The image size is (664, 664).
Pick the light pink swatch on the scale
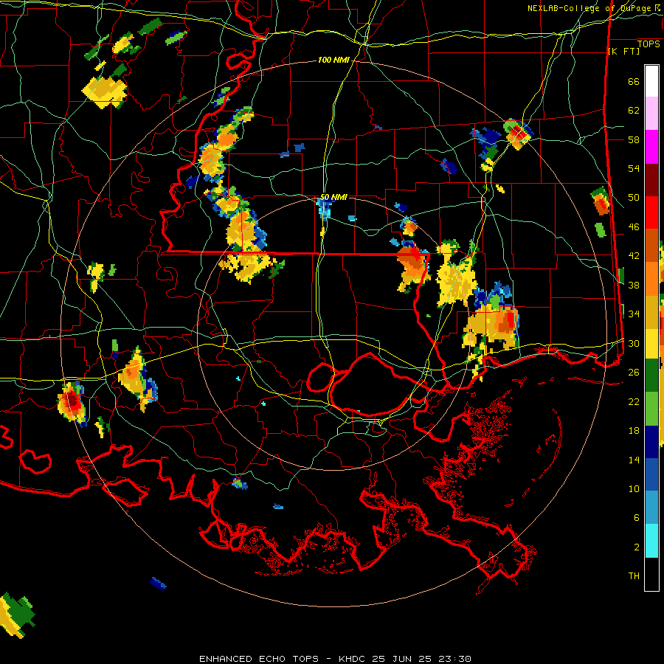(x=651, y=113)
